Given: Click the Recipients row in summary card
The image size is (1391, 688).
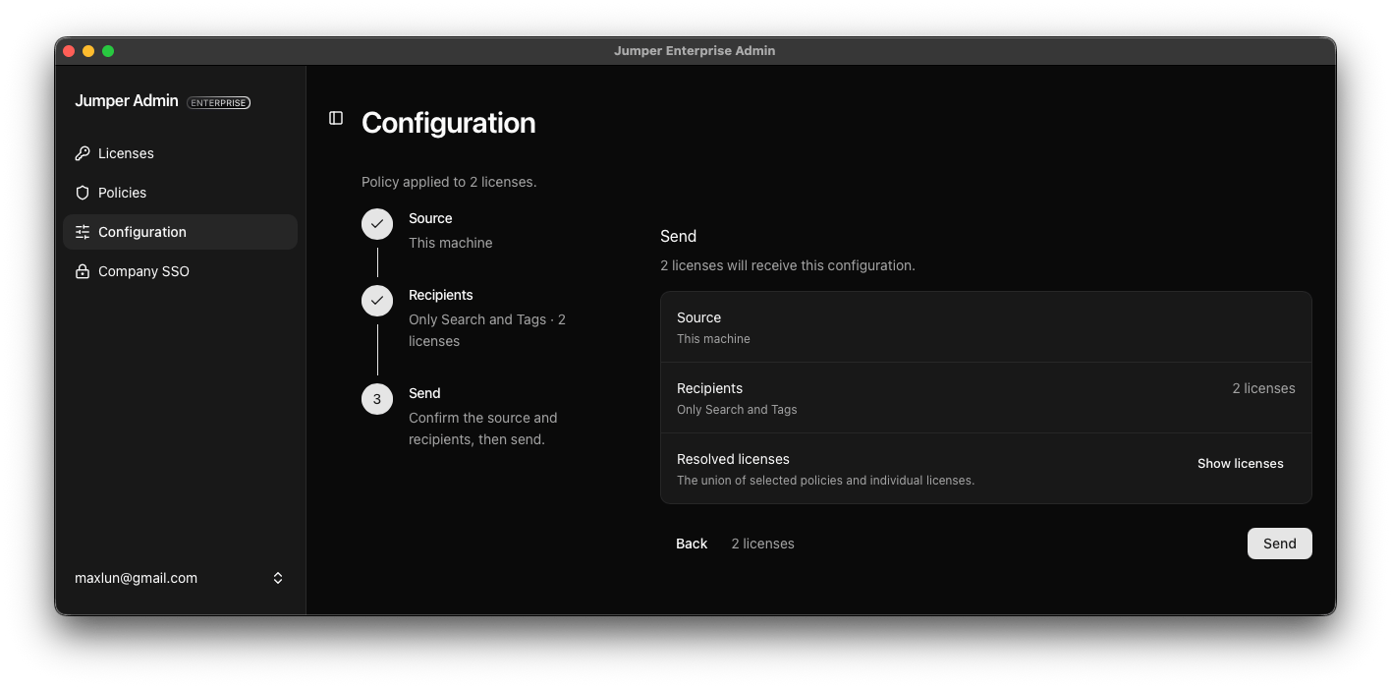Looking at the screenshot, I should (985, 398).
